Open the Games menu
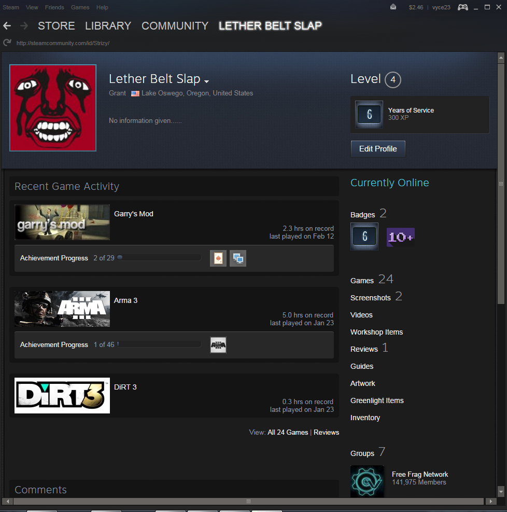 coord(80,7)
